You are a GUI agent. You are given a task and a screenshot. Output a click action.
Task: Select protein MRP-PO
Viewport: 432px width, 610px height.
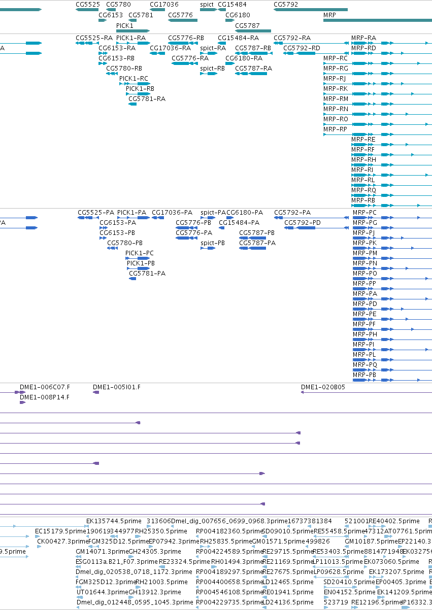tap(365, 274)
